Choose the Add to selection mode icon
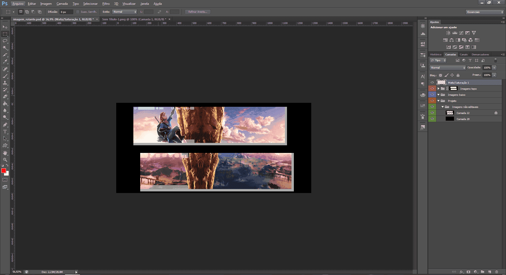506x275 pixels. pos(27,12)
